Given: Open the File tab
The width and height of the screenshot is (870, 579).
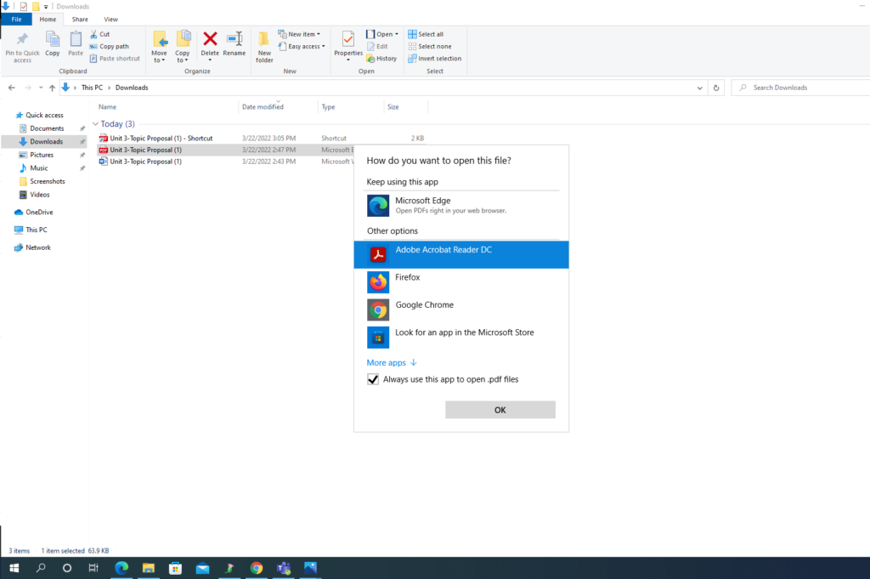Looking at the screenshot, I should coord(17,20).
